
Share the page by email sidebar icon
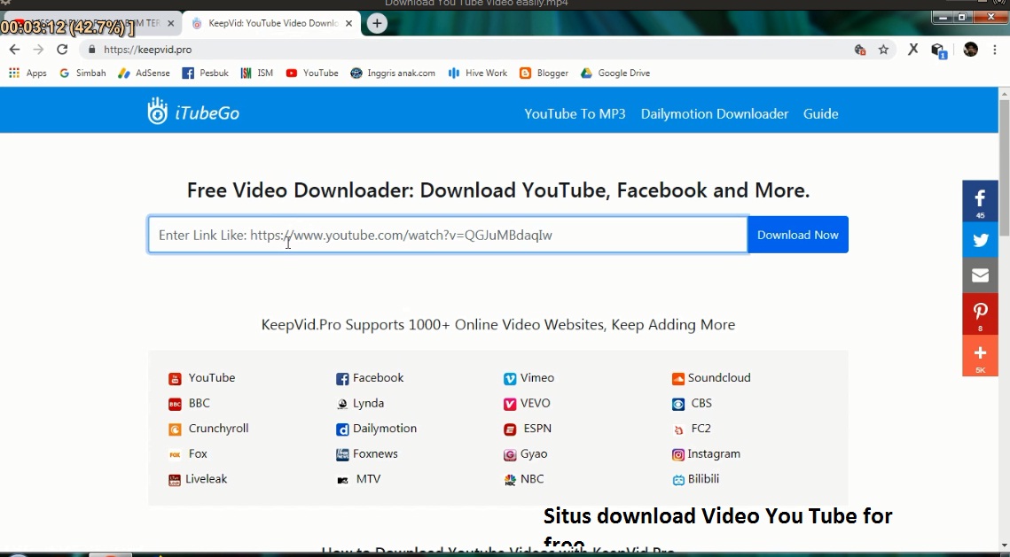click(x=980, y=275)
